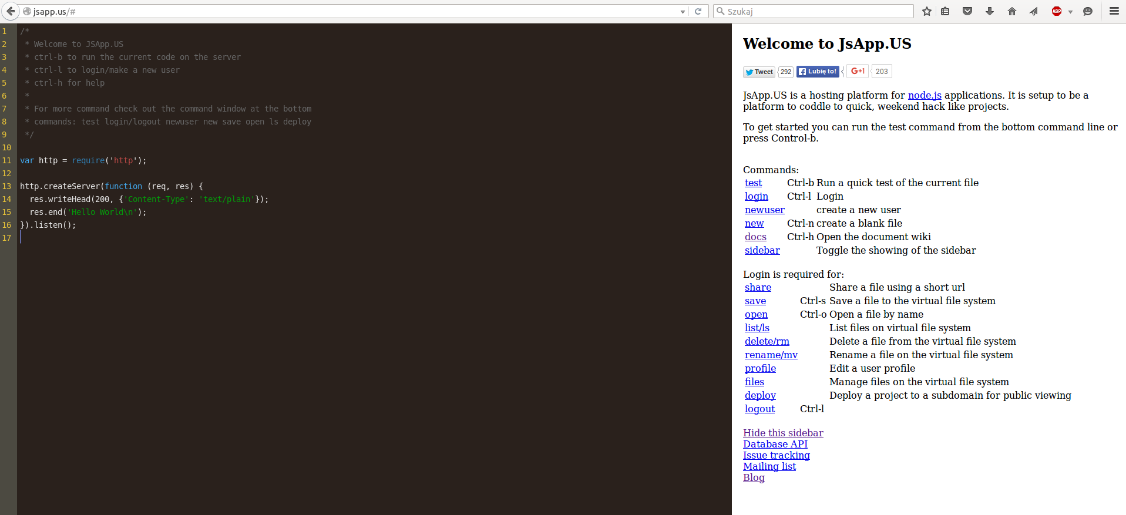
Task: Click 'Hide this sidebar' link
Action: 783,433
